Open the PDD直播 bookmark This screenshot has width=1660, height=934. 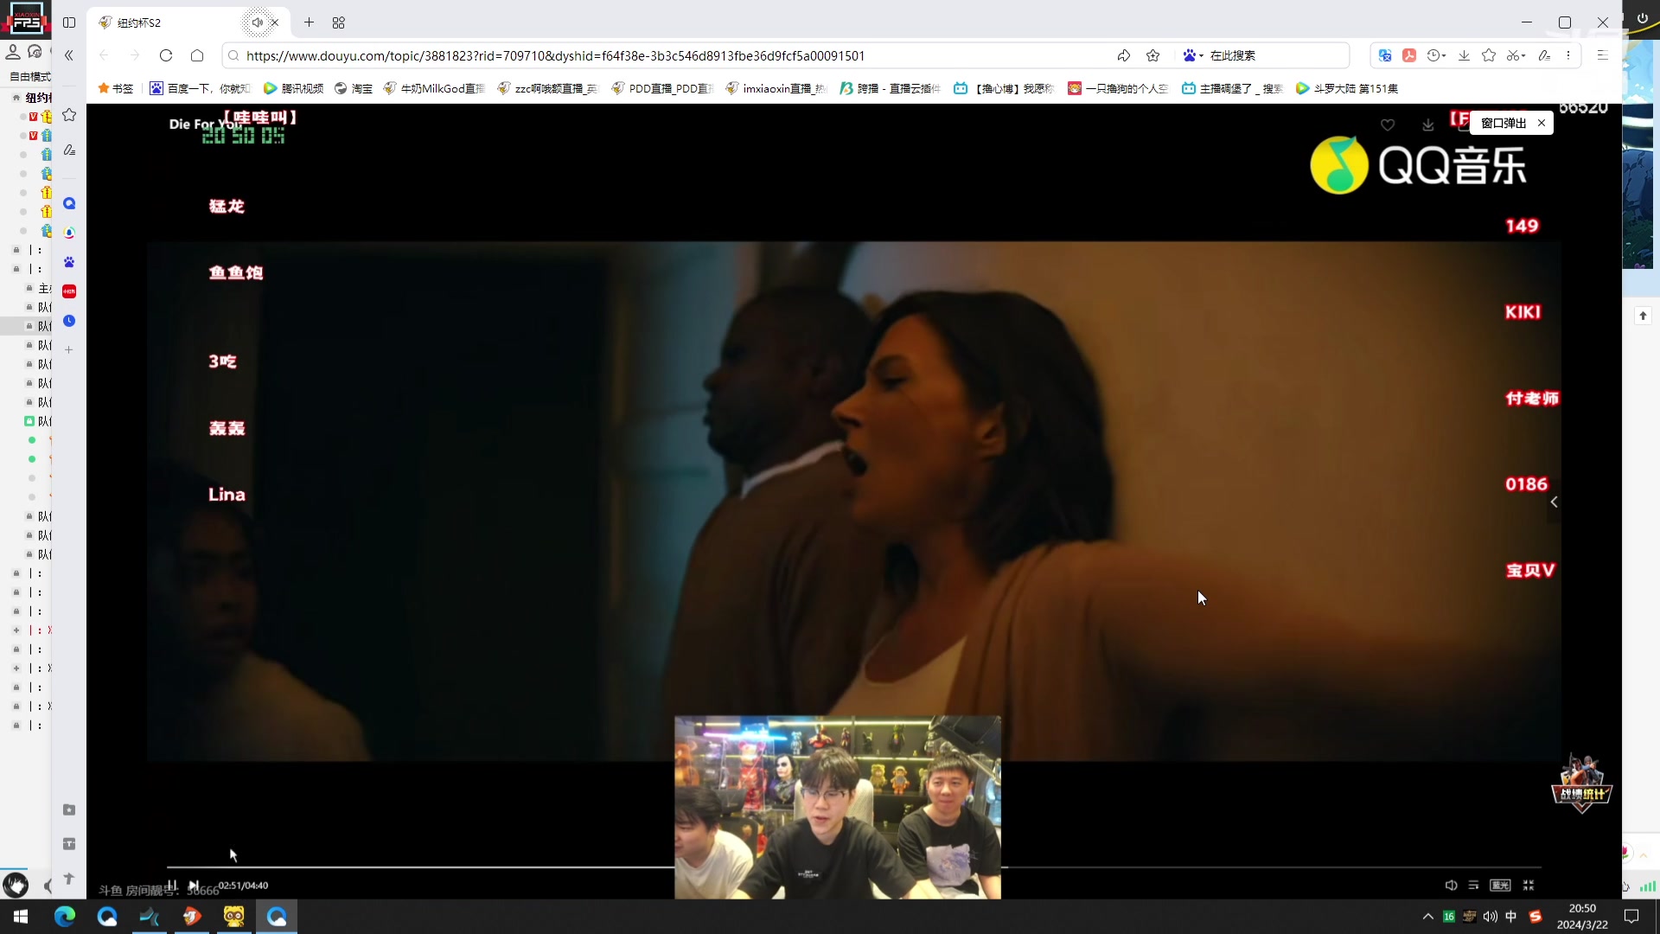661,88
